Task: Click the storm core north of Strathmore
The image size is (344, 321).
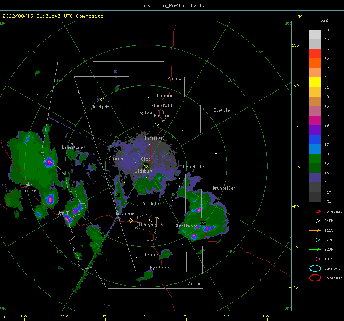Action: [x=198, y=210]
